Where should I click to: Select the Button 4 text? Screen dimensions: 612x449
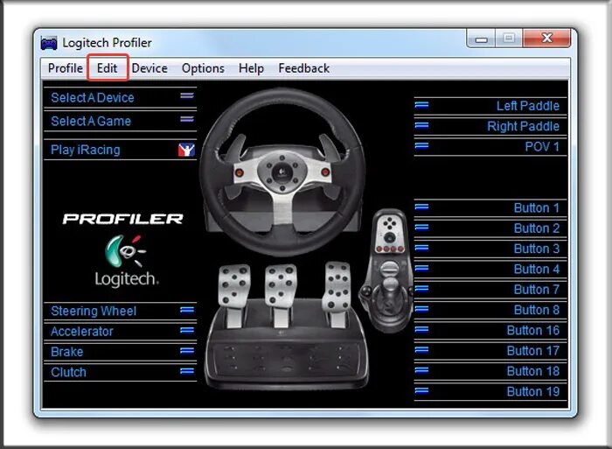pos(537,269)
